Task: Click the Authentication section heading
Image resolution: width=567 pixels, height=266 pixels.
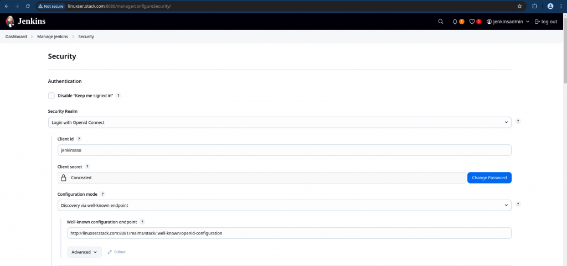Action: [65, 81]
